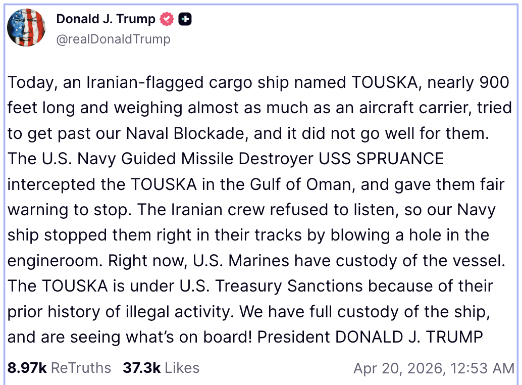View the 8.97k ReTruths count
Screen dimensions: 522x385
[x=27, y=368]
